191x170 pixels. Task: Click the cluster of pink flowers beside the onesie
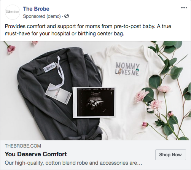click(152, 98)
